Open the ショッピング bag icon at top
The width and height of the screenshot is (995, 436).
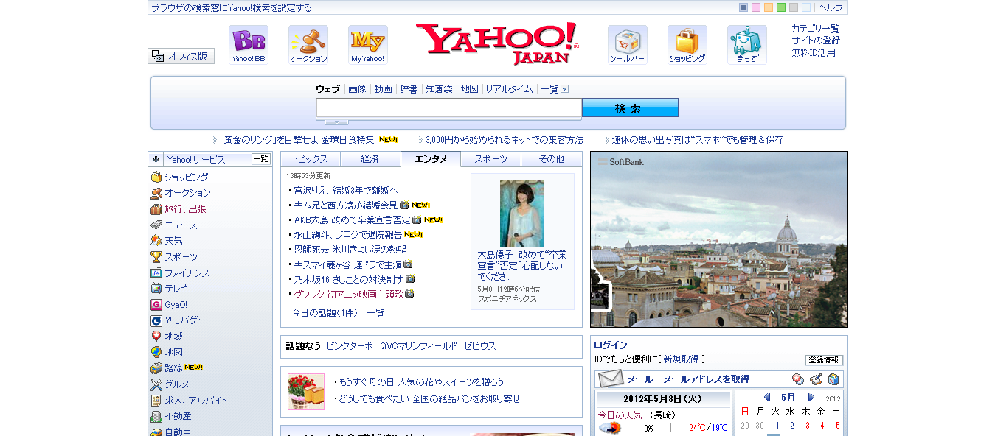tap(687, 45)
